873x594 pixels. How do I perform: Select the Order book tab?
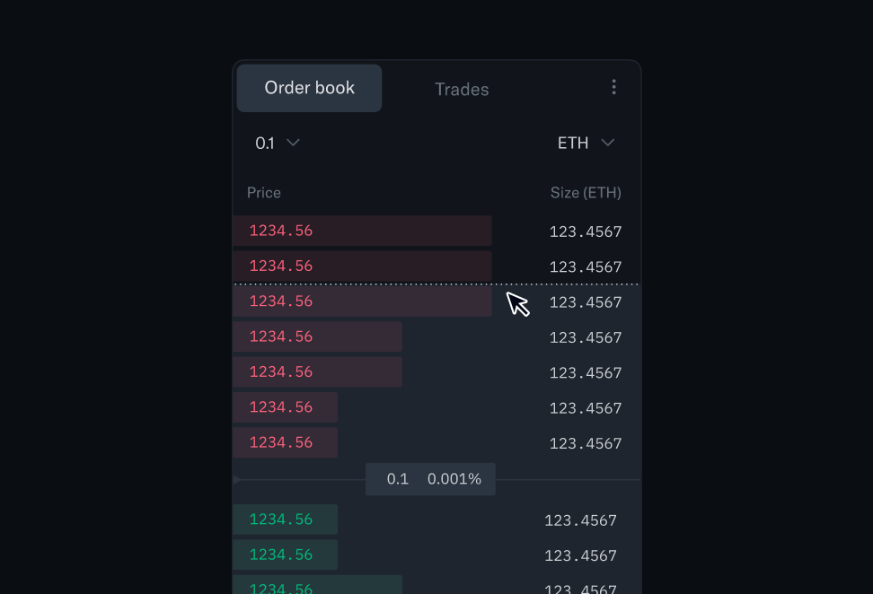(308, 87)
